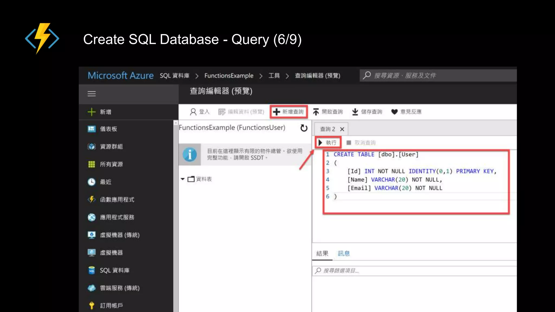Click the SSDT info message text
This screenshot has height=312, width=555.
[x=254, y=154]
